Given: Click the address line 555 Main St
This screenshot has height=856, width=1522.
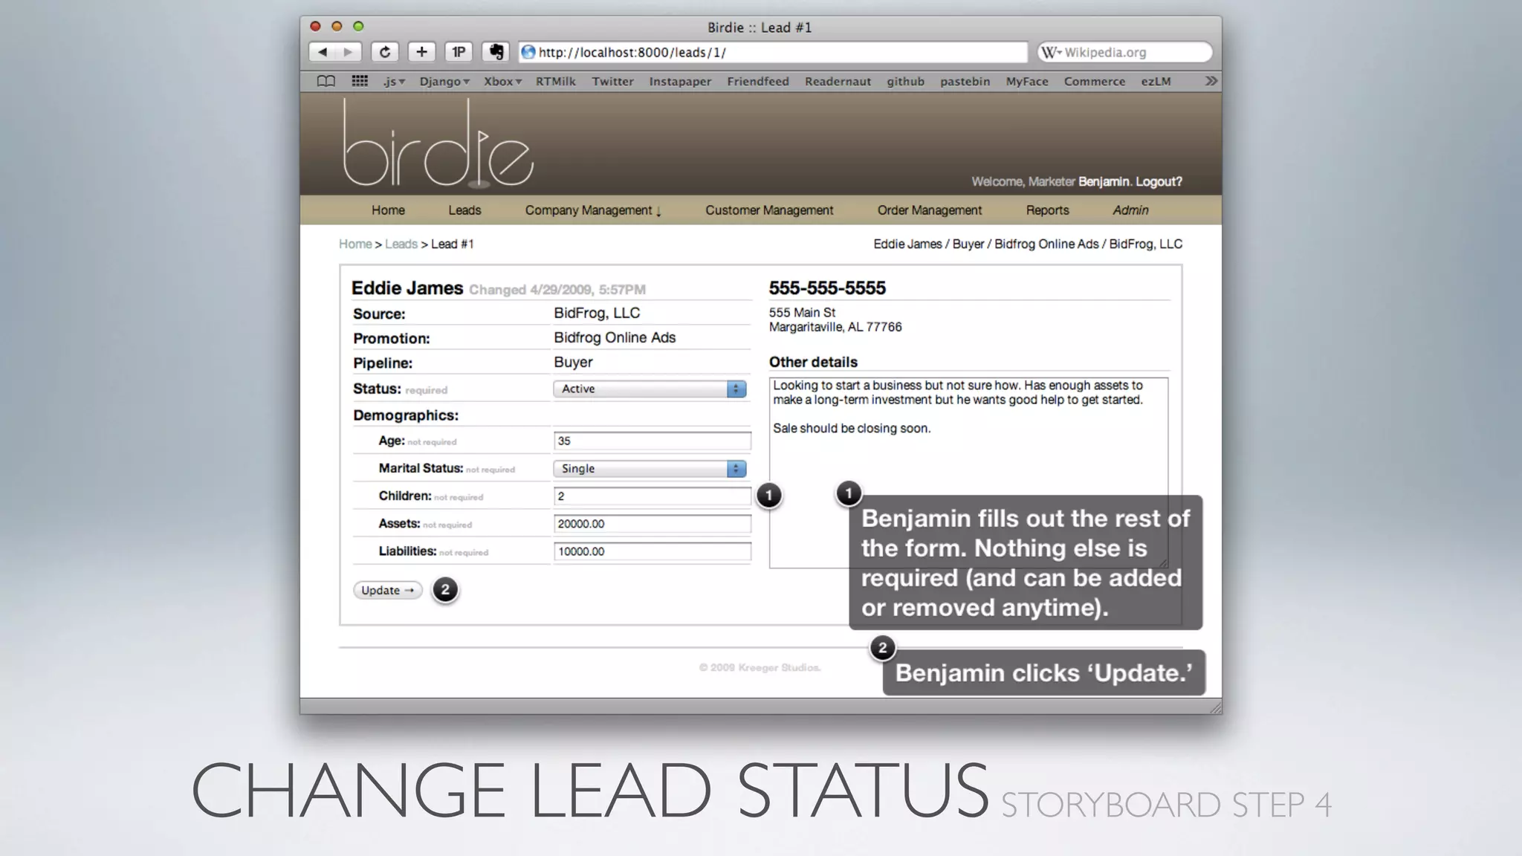Looking at the screenshot, I should 802,313.
